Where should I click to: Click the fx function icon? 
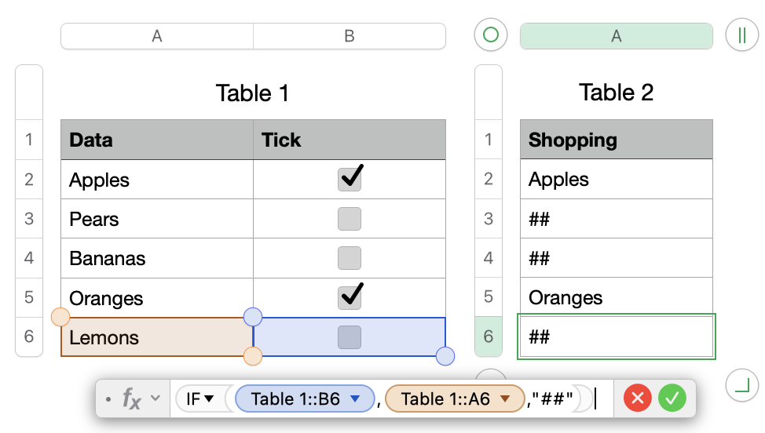131,398
